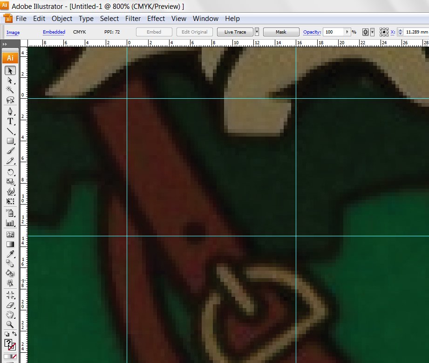This screenshot has width=429, height=363.
Task: Select the Eyedropper tool
Action: (10, 254)
